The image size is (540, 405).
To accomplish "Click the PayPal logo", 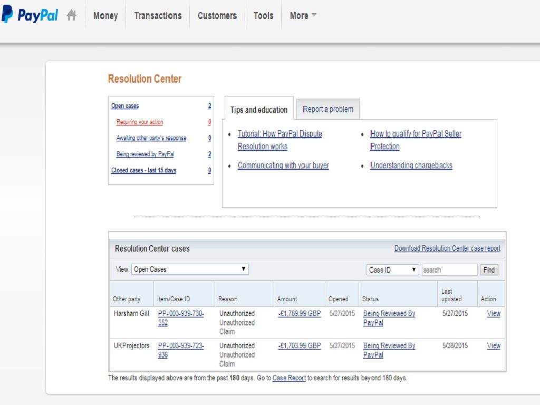I will click(30, 15).
